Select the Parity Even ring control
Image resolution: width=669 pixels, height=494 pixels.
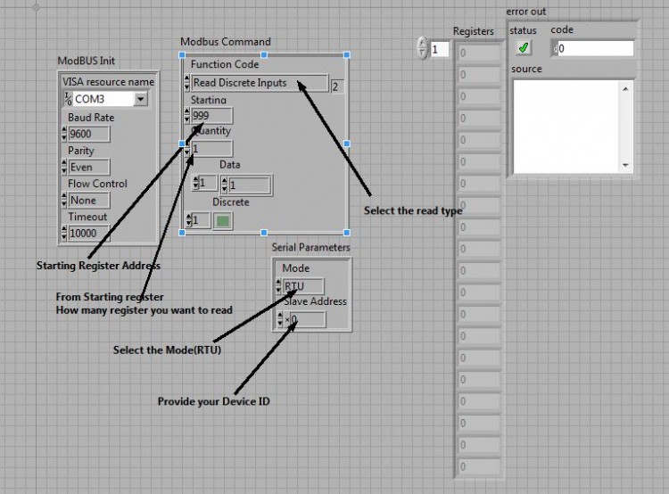coord(89,167)
